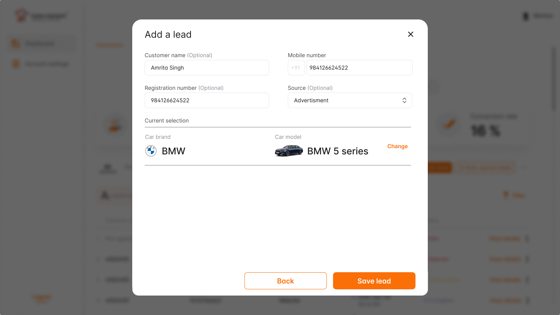Click the Dashboard icon in the sidebar
This screenshot has height=315, width=560.
click(x=16, y=44)
